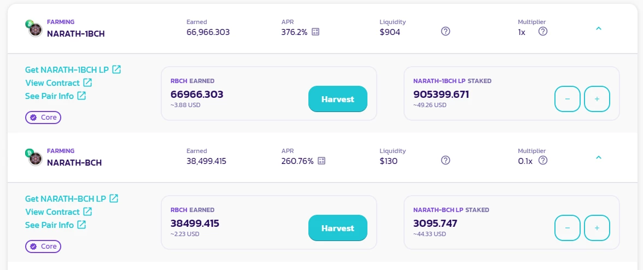Open APR calculator for NARATH-1BCH farm
Screen dimensions: 643x270
pyautogui.click(x=315, y=32)
